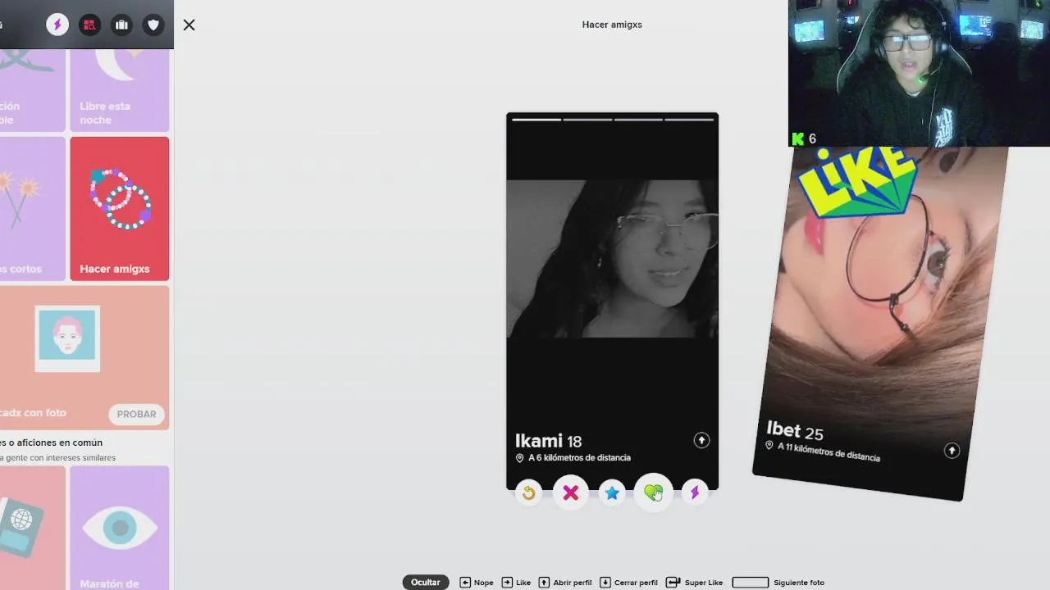Click the Abrir perfil shortcut hint
The width and height of the screenshot is (1050, 590).
point(565,583)
